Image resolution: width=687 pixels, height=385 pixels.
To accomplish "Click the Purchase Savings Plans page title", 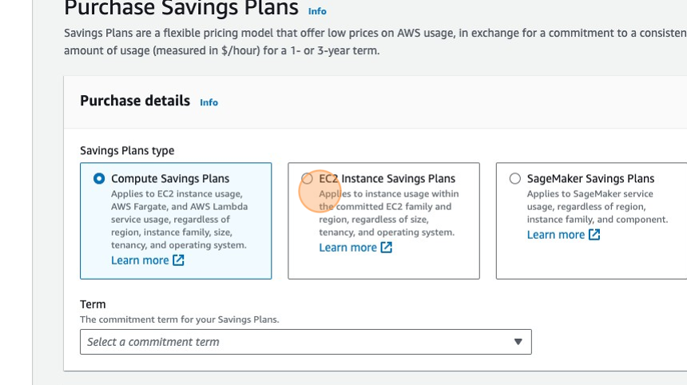I will click(x=181, y=9).
